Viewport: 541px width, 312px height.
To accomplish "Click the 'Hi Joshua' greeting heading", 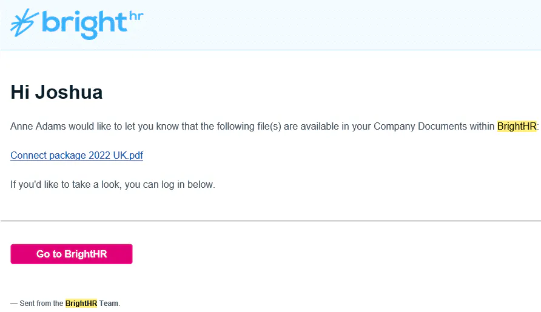I will (x=56, y=92).
